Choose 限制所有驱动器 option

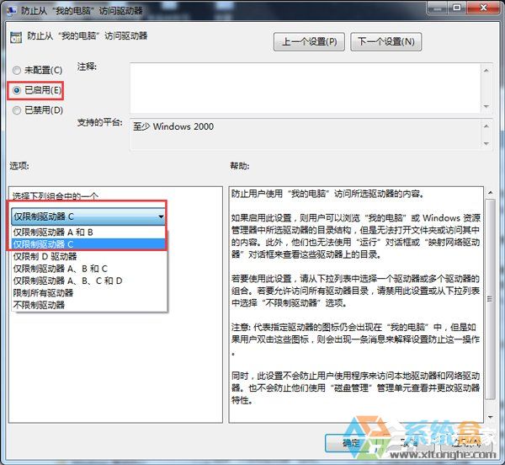89,292
